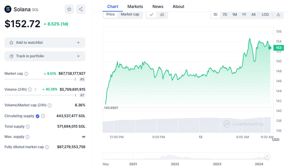The image size is (290, 166).
Task: Click the $87,279,553,756 value
Action: point(71,147)
